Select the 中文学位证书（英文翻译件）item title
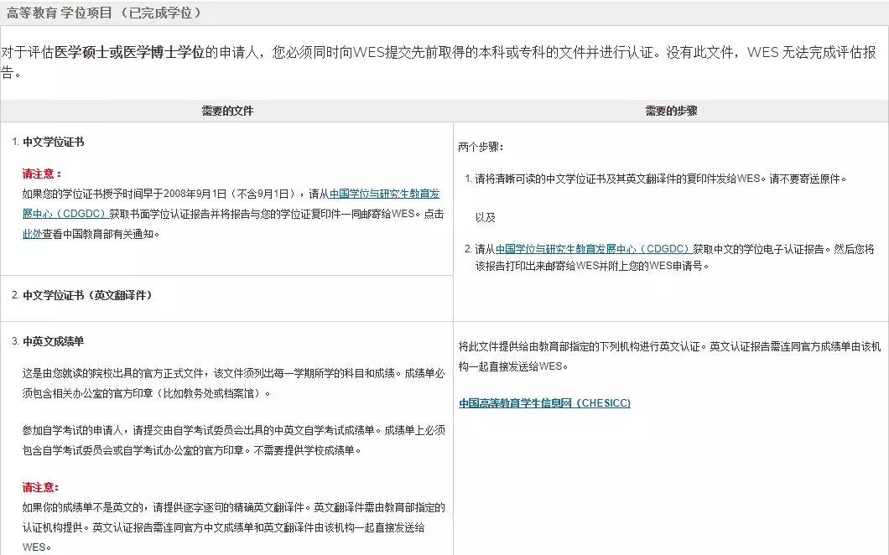Viewport: 889px width, 555px height. [x=88, y=295]
